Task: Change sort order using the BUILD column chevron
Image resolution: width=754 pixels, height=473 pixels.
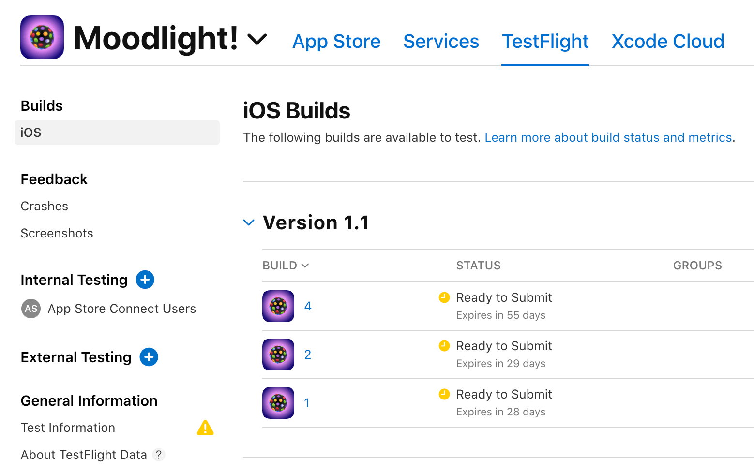Action: point(305,266)
